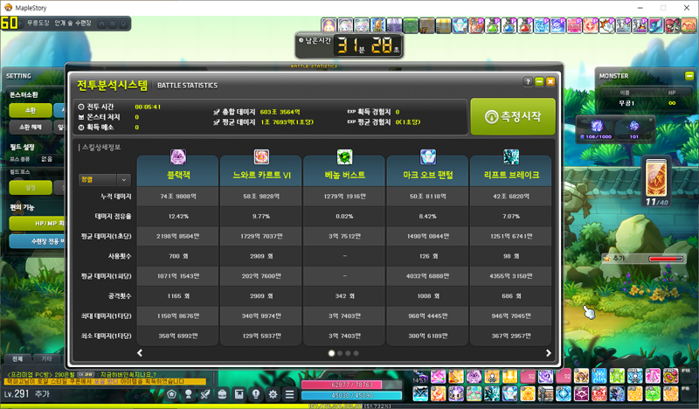Click the 74조 9808억 cumulative damage cell

(178, 197)
